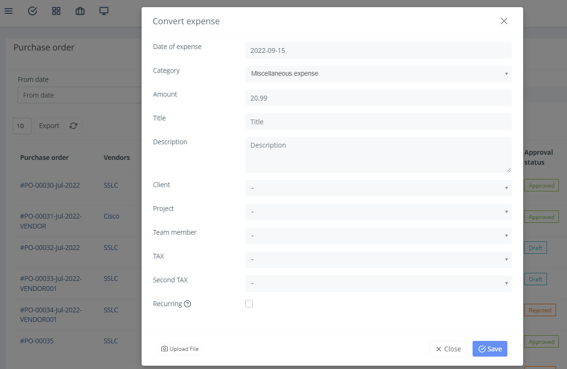The height and width of the screenshot is (369, 567).
Task: Click the Title input field
Action: click(x=378, y=121)
